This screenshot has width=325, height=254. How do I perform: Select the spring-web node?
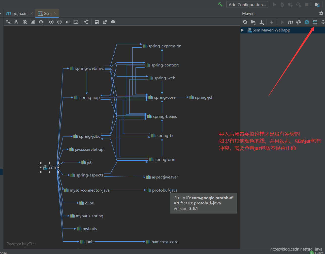pos(162,78)
